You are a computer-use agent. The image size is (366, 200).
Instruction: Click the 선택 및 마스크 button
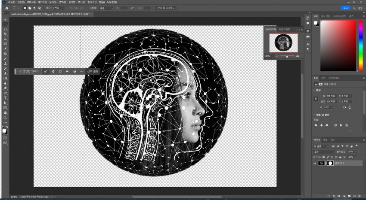[x=165, y=8]
